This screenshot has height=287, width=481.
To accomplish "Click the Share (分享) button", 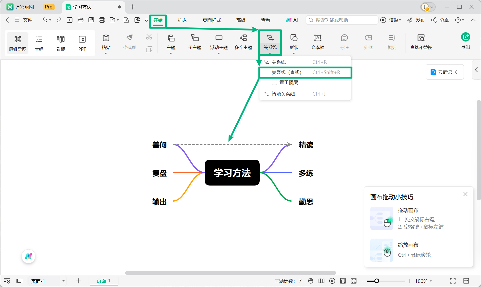I will 440,20.
